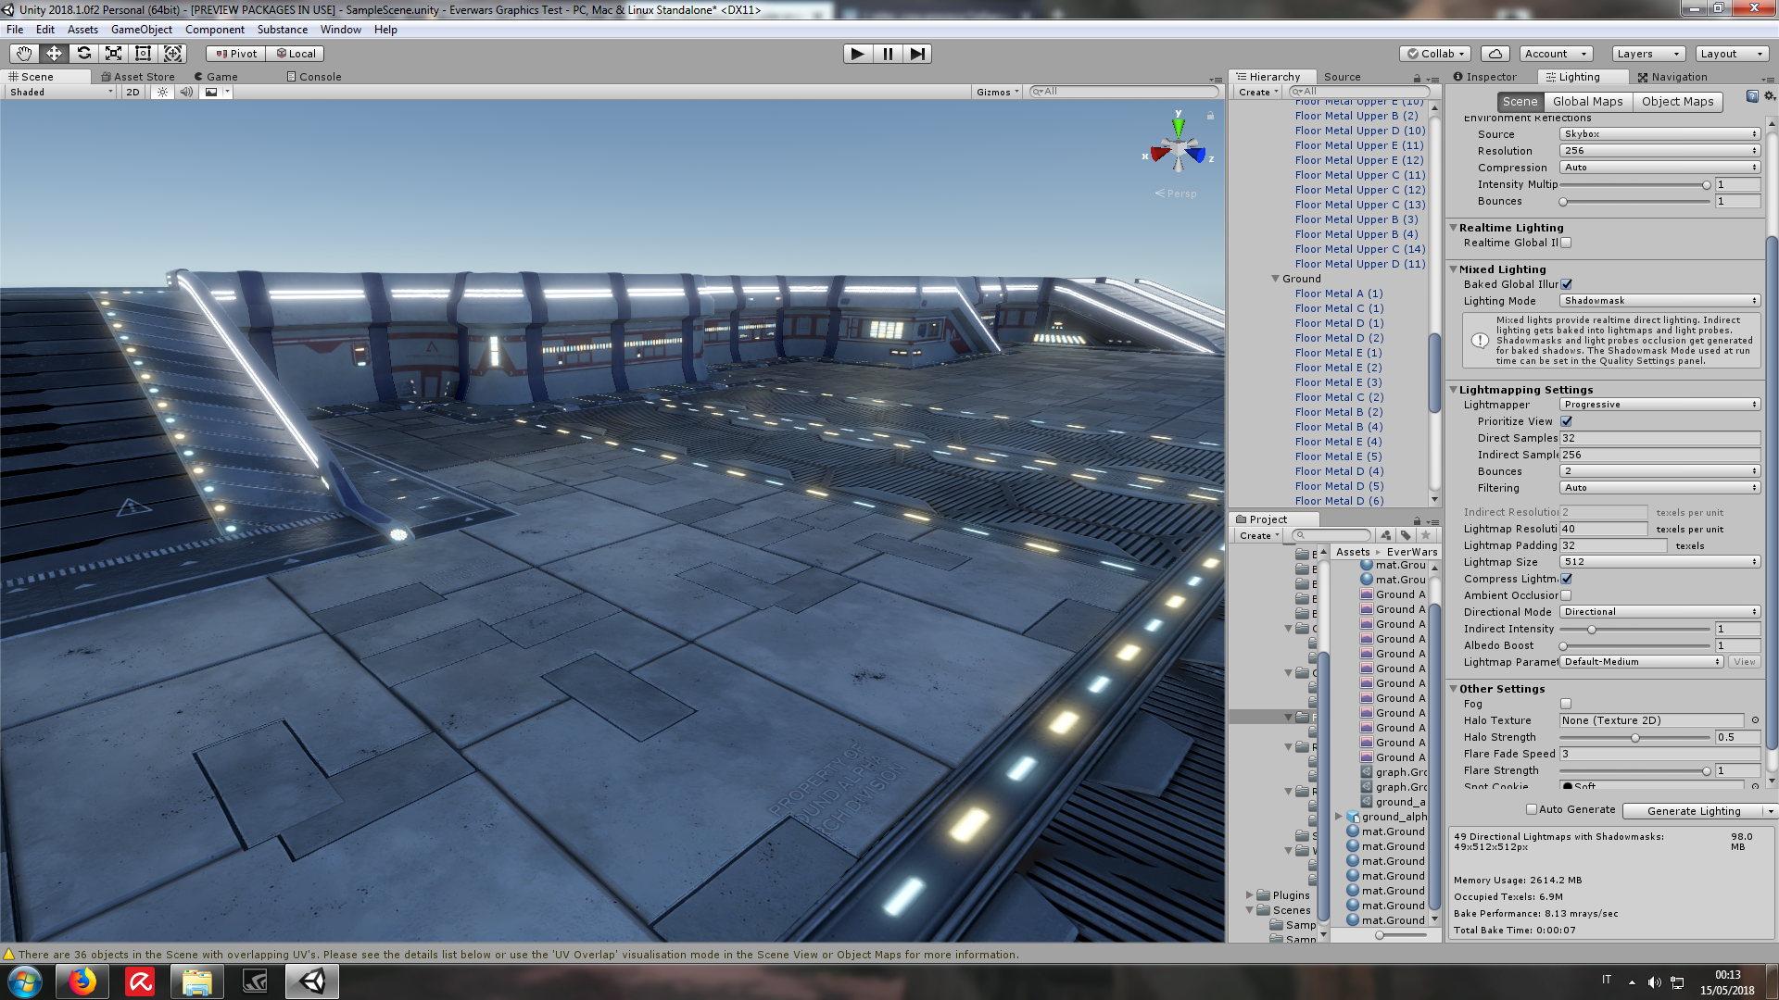Toggle the Auto Generate checkbox

click(1532, 809)
